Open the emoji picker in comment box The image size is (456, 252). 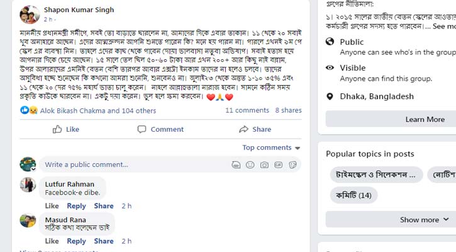250,165
